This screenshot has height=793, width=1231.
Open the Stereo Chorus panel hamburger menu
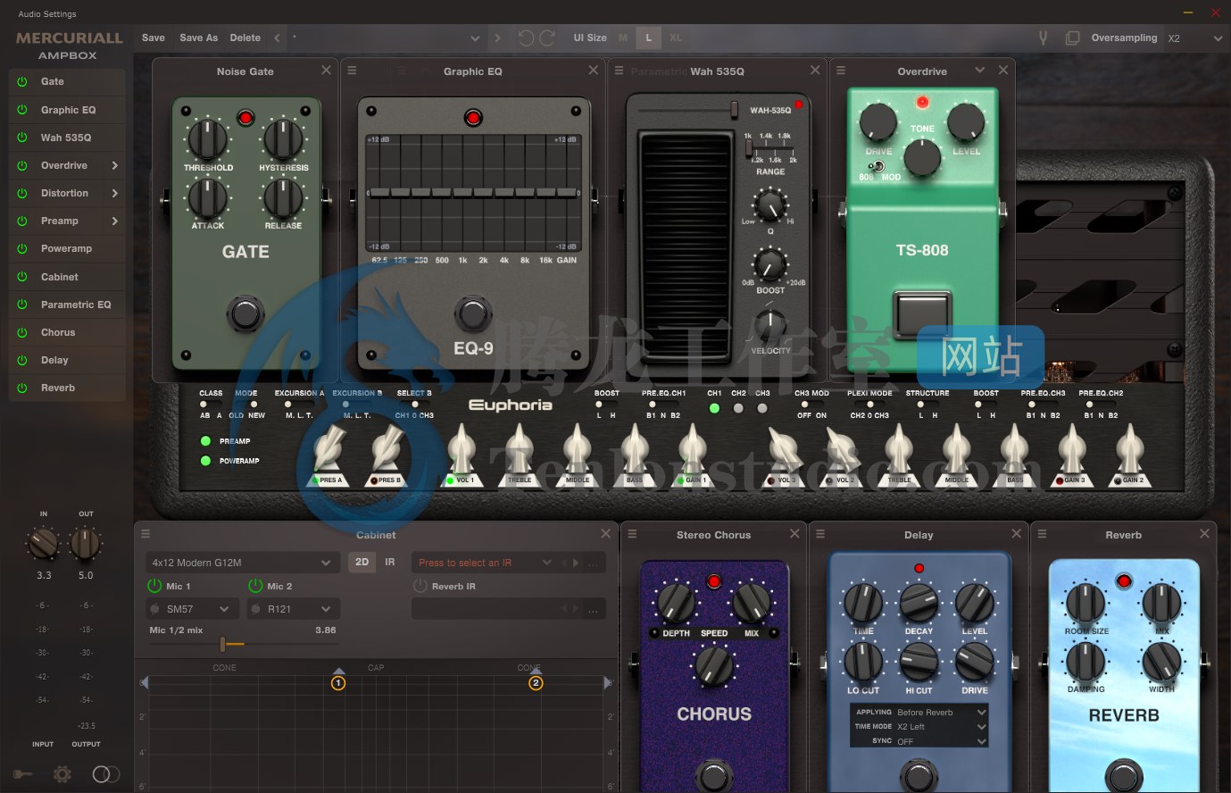[632, 534]
